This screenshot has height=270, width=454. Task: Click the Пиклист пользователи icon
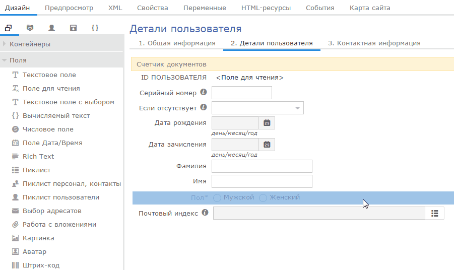[x=15, y=197]
